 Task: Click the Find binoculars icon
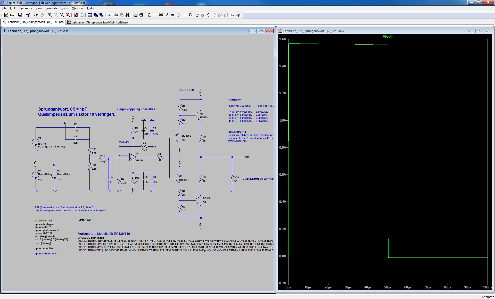[x=127, y=15]
